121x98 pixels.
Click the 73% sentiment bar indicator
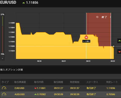point(3,54)
